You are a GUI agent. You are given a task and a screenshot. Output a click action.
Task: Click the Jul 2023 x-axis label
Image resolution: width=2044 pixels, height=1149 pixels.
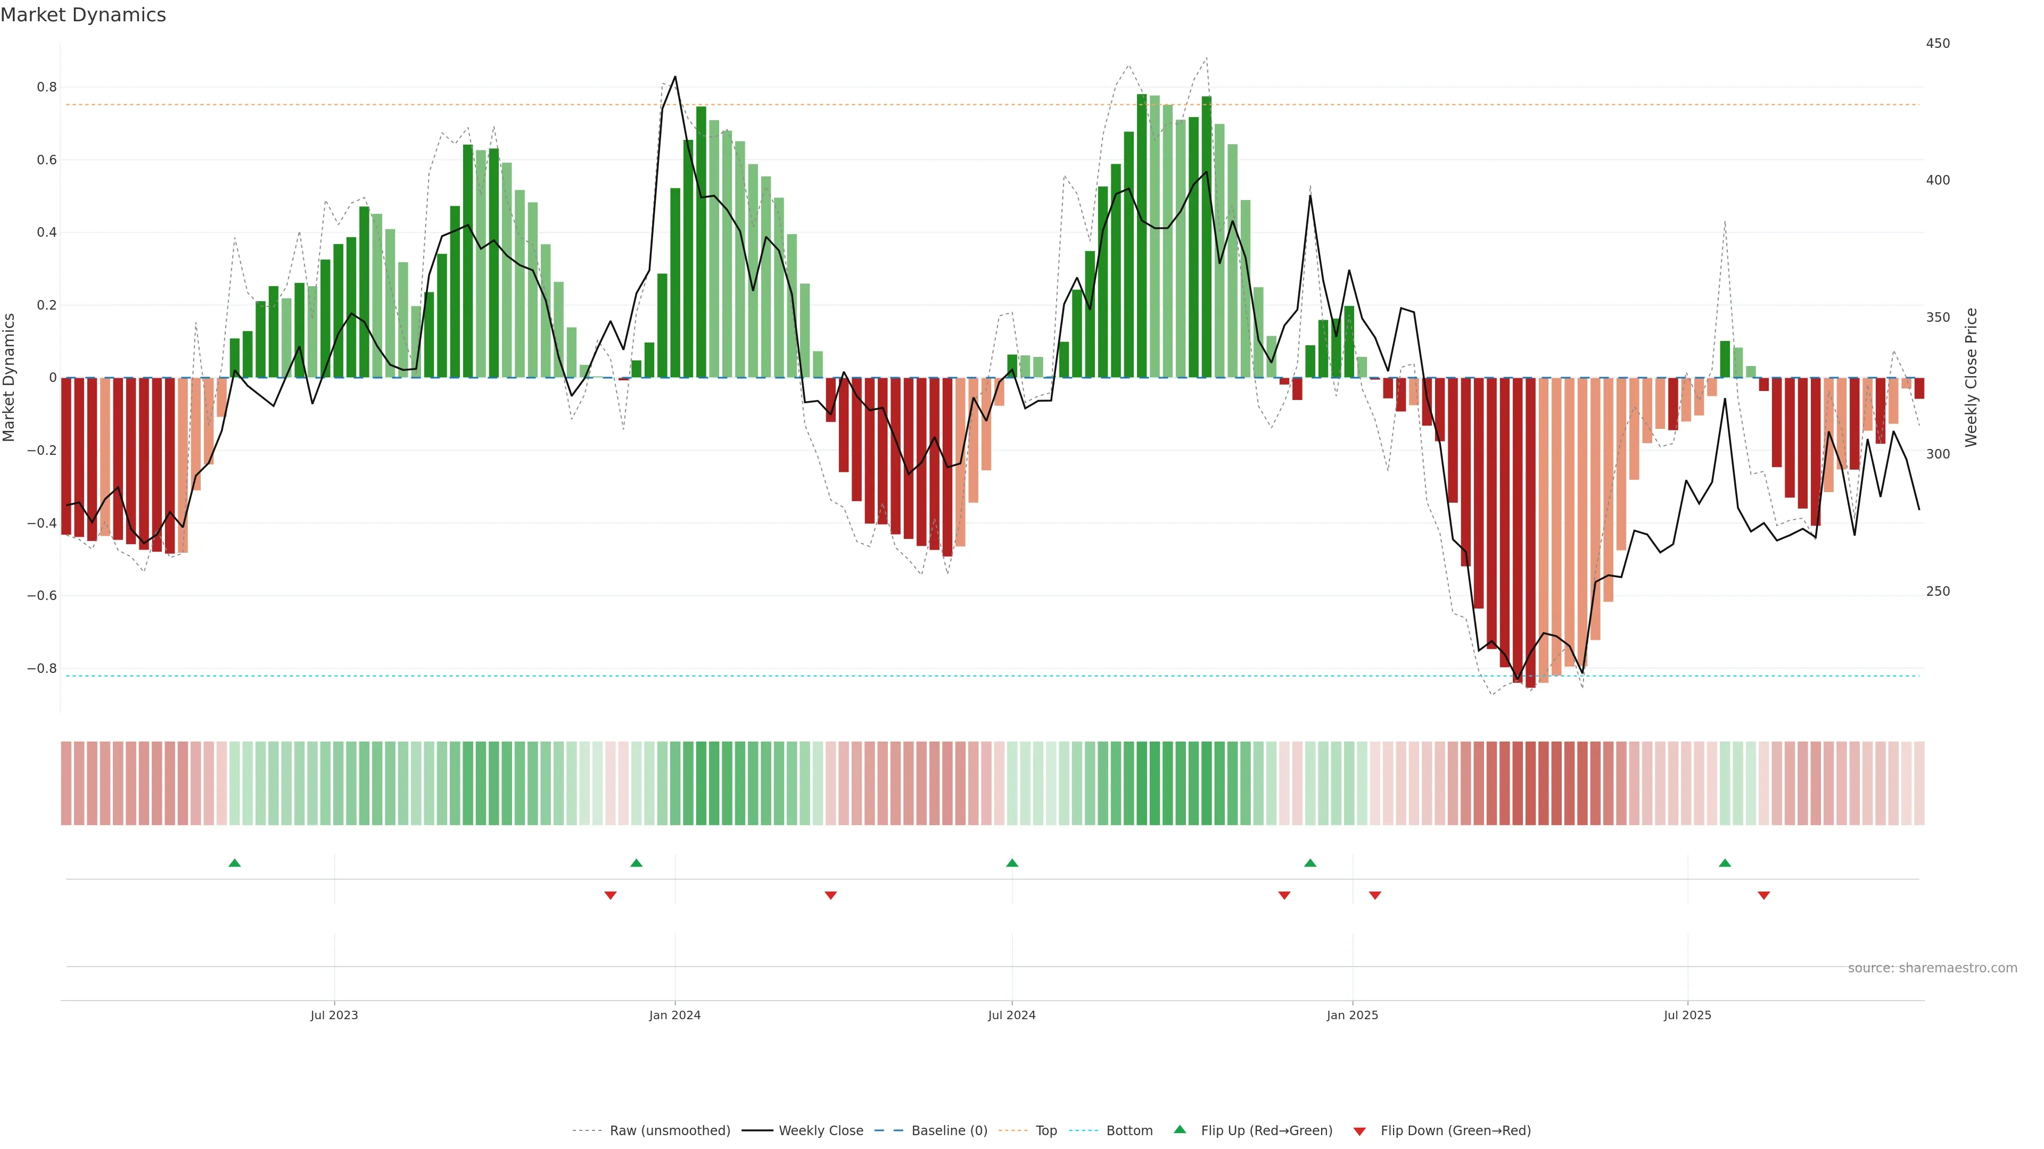point(334,1015)
